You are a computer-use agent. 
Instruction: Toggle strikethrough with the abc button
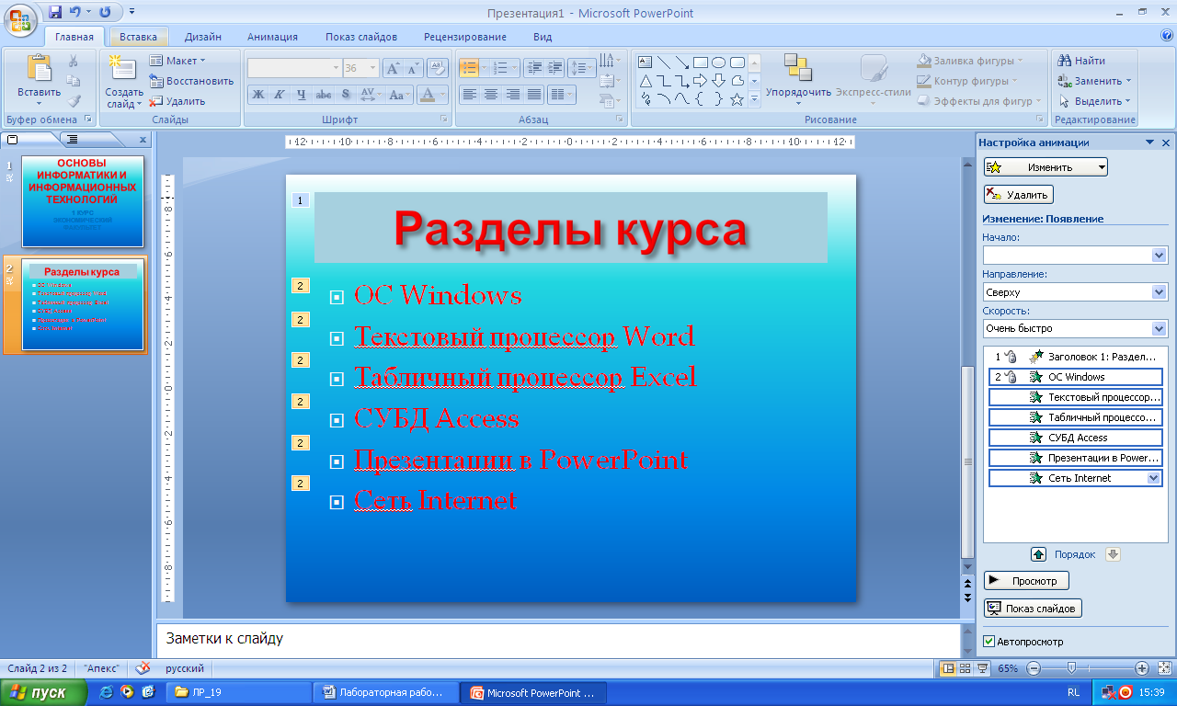pos(324,95)
